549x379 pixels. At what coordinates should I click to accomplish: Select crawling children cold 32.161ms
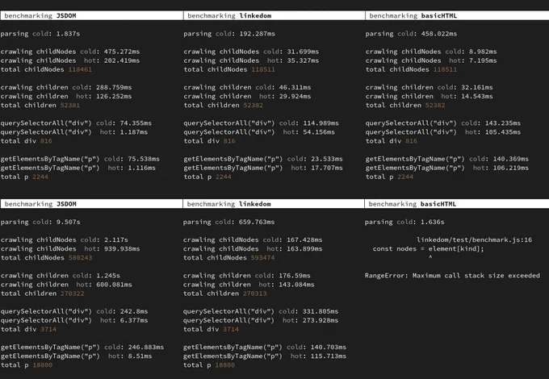[x=477, y=87]
